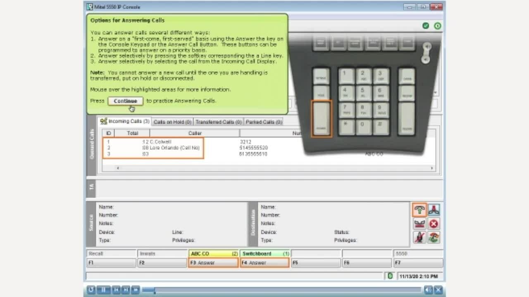The width and height of the screenshot is (529, 297).
Task: Click the tutorial progress slider bar
Action: 282,290
